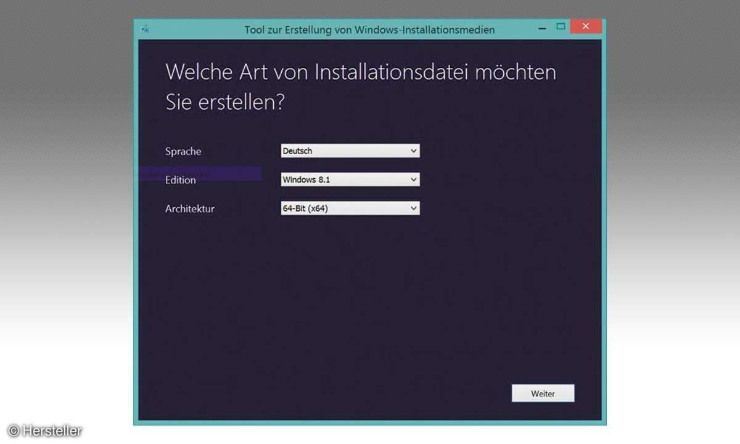Click the Sprache label

tap(183, 151)
